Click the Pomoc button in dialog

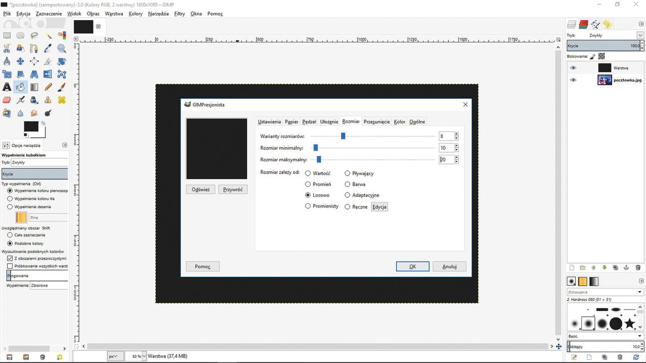[203, 266]
